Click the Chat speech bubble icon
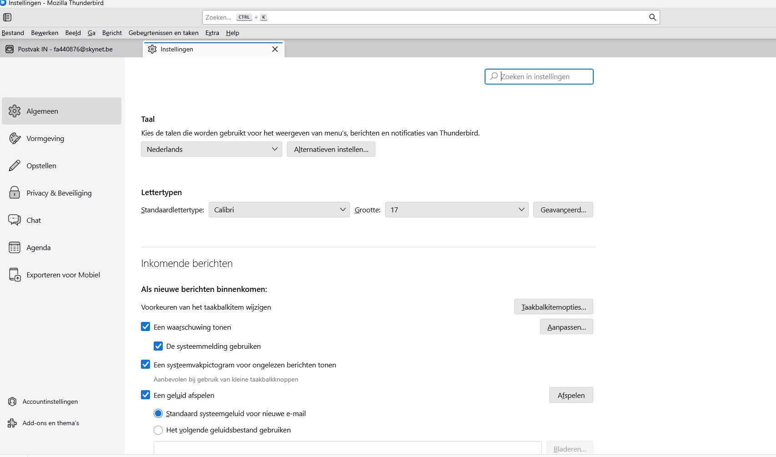The height and width of the screenshot is (457, 776). (15, 220)
